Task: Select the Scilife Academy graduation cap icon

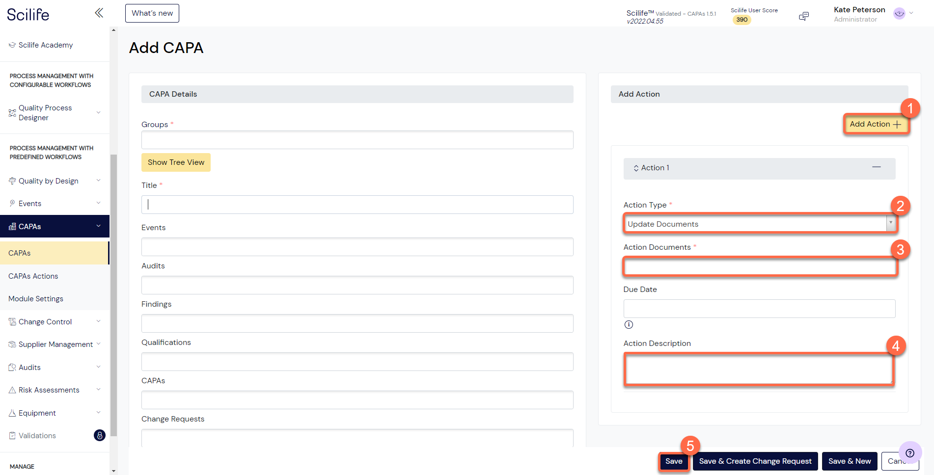Action: click(x=11, y=45)
